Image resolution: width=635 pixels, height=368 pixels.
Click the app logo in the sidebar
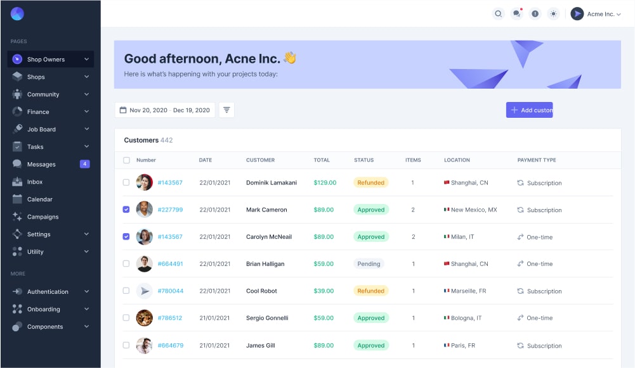pyautogui.click(x=17, y=14)
